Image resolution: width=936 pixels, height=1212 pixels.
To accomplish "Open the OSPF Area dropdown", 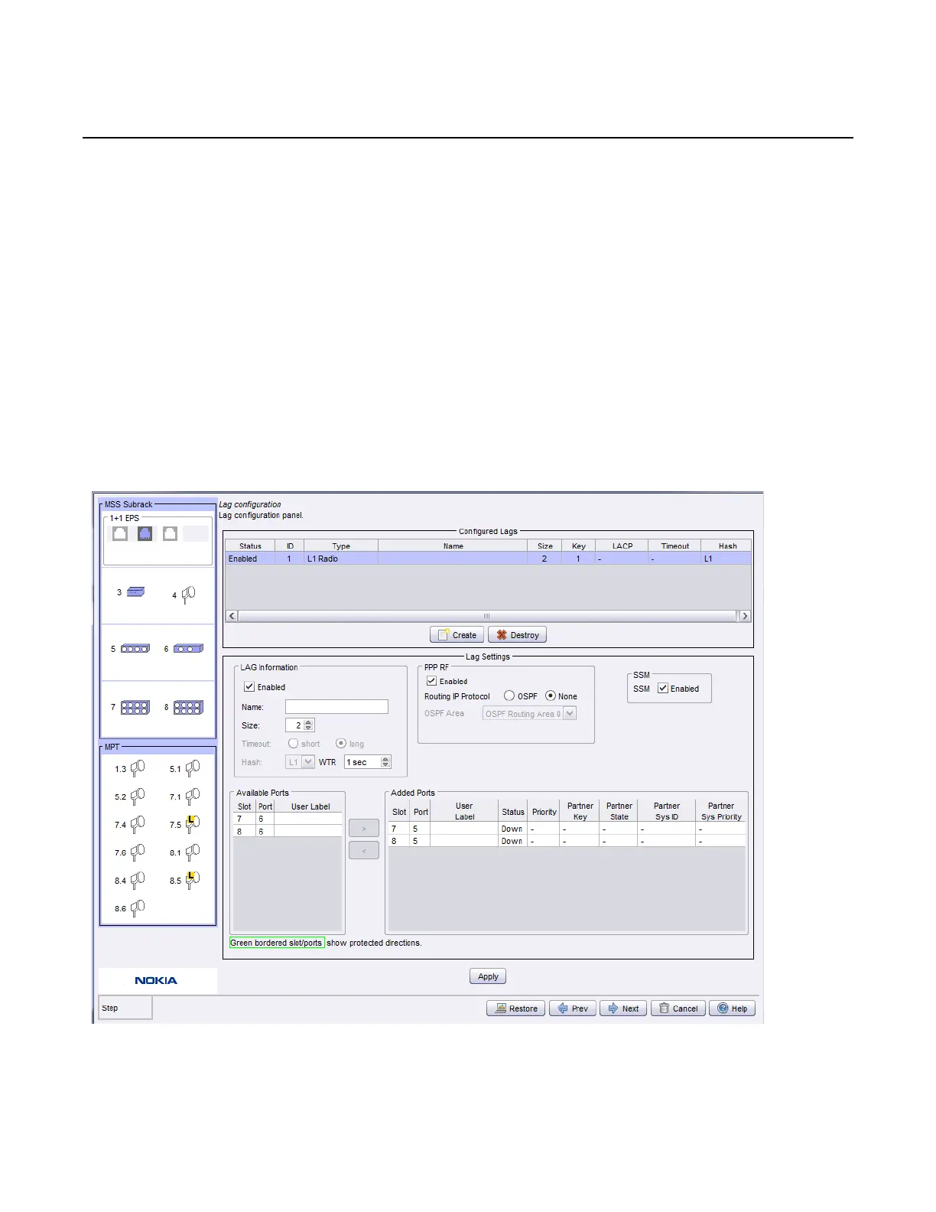I will [529, 713].
